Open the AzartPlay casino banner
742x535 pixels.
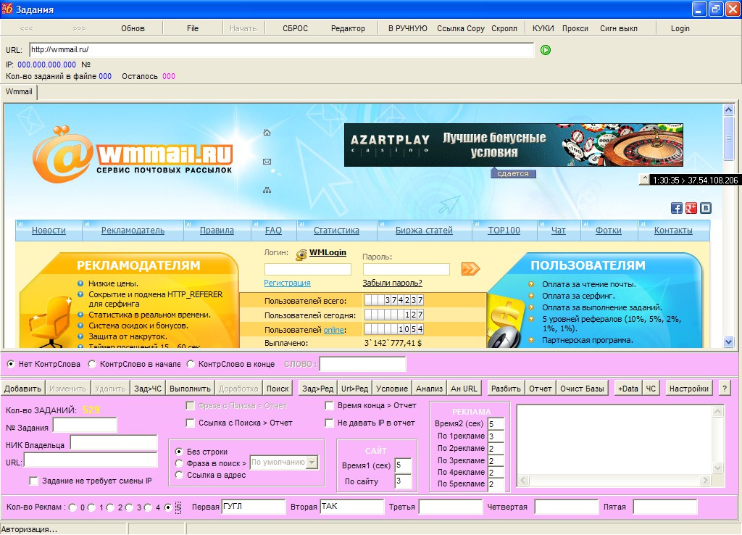point(514,145)
